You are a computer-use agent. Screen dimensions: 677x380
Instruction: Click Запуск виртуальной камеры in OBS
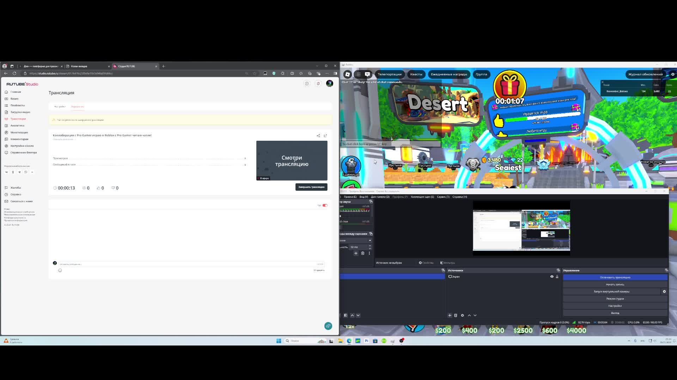tap(611, 291)
